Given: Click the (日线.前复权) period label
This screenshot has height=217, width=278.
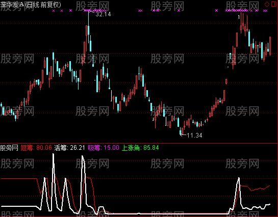Looking at the screenshot, I should pyautogui.click(x=43, y=5).
